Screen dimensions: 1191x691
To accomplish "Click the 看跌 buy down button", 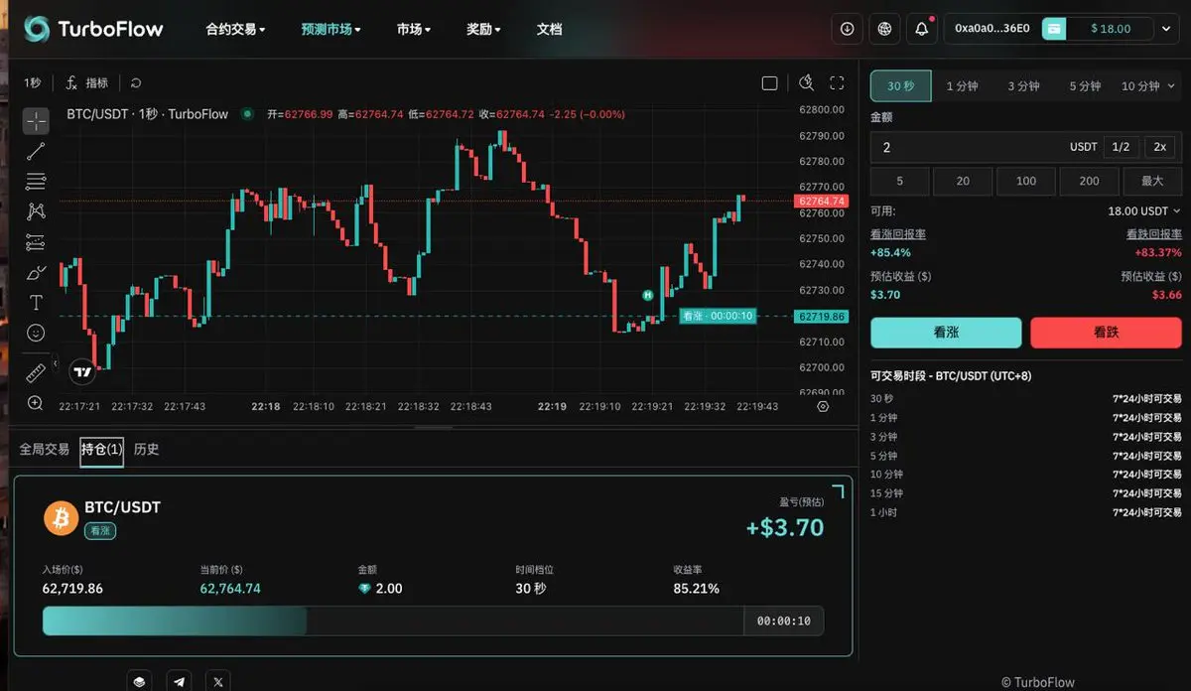I will (x=1106, y=333).
